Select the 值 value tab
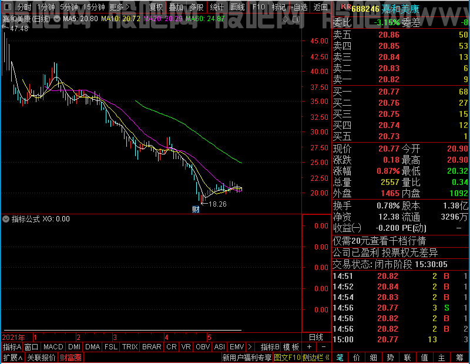This screenshot has width=470, height=364. 424,358
